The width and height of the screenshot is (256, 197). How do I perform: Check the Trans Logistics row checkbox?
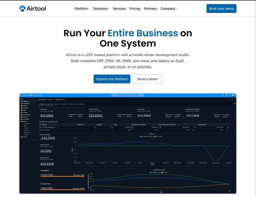40,130
